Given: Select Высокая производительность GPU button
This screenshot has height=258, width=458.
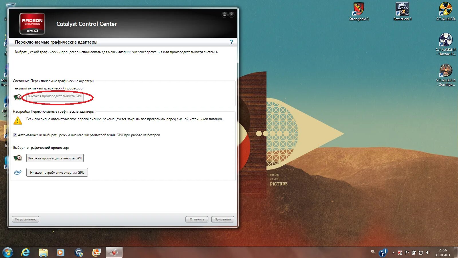Looking at the screenshot, I should 55,158.
